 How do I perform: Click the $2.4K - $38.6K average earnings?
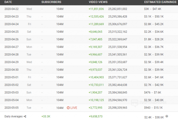pyautogui.click(x=154, y=116)
